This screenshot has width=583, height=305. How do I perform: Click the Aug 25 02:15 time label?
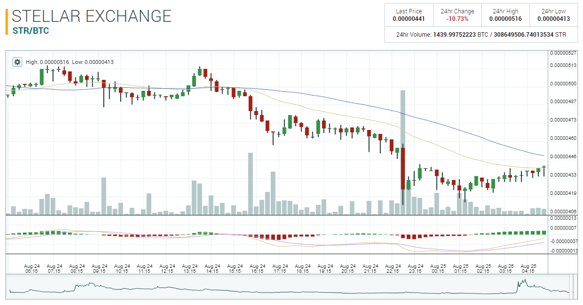pos(483,269)
